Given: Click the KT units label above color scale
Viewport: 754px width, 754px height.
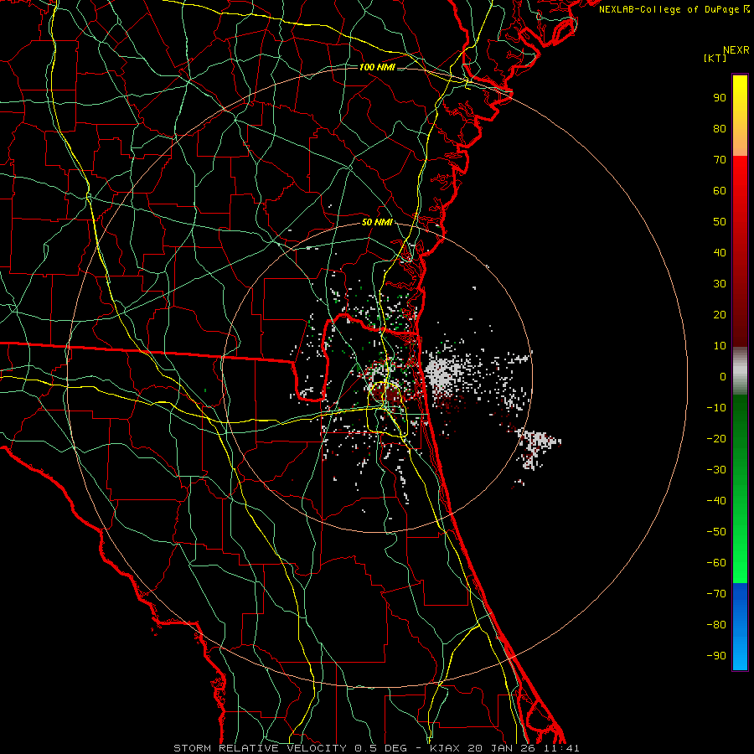Looking at the screenshot, I should click(715, 58).
